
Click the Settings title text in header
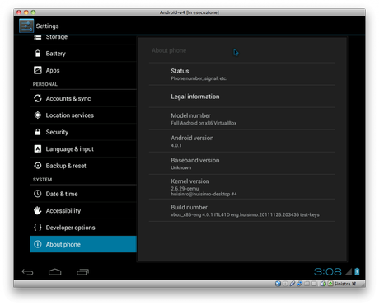click(x=47, y=26)
